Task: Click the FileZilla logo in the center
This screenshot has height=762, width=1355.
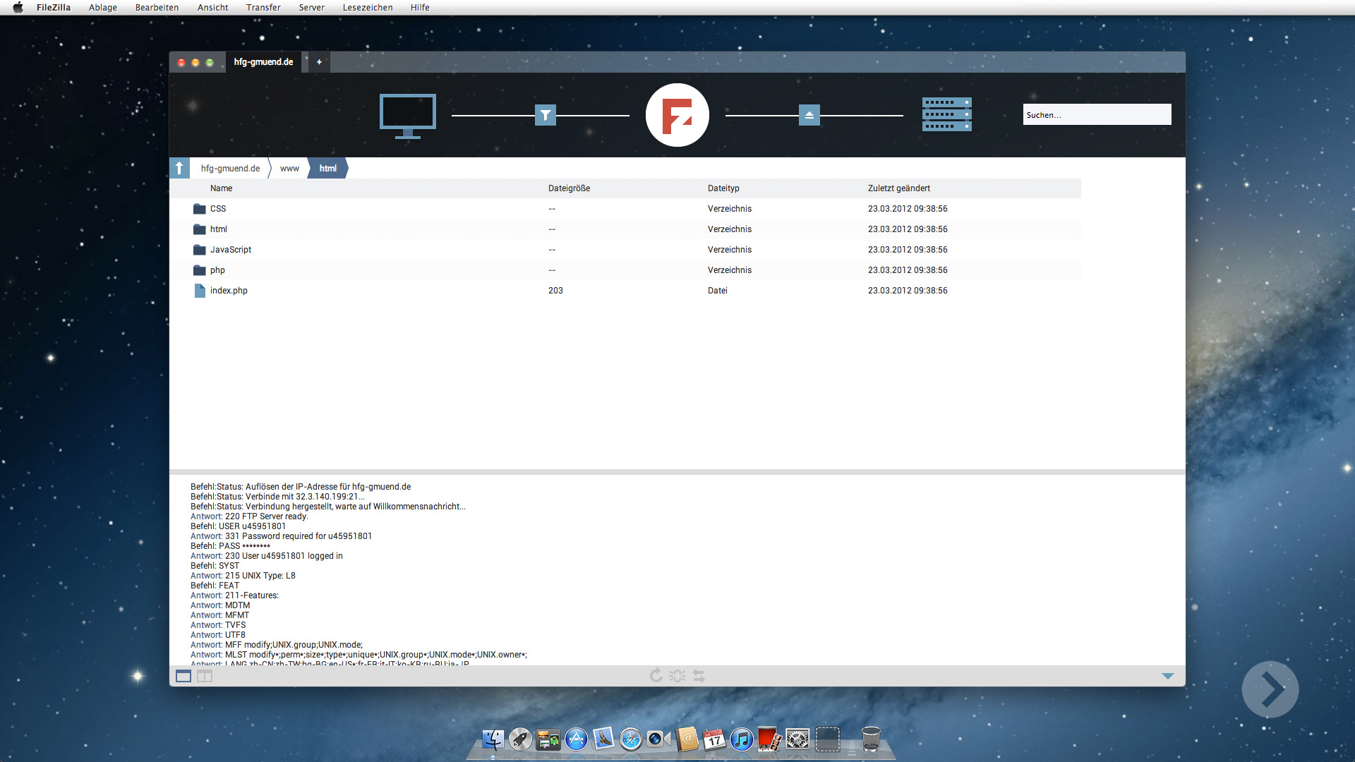Action: 677,114
